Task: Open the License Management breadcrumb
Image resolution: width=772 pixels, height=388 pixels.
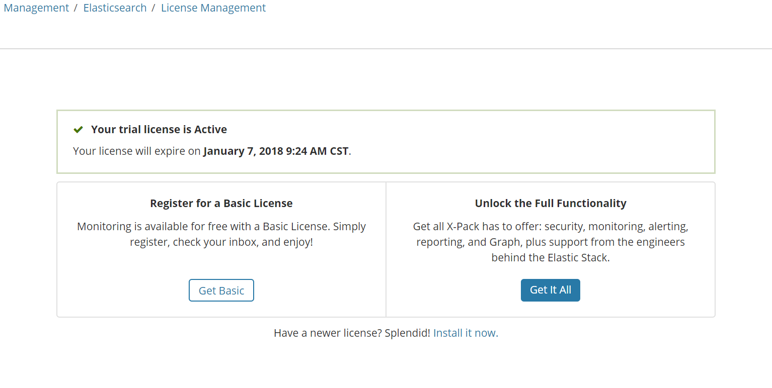Action: [x=213, y=8]
